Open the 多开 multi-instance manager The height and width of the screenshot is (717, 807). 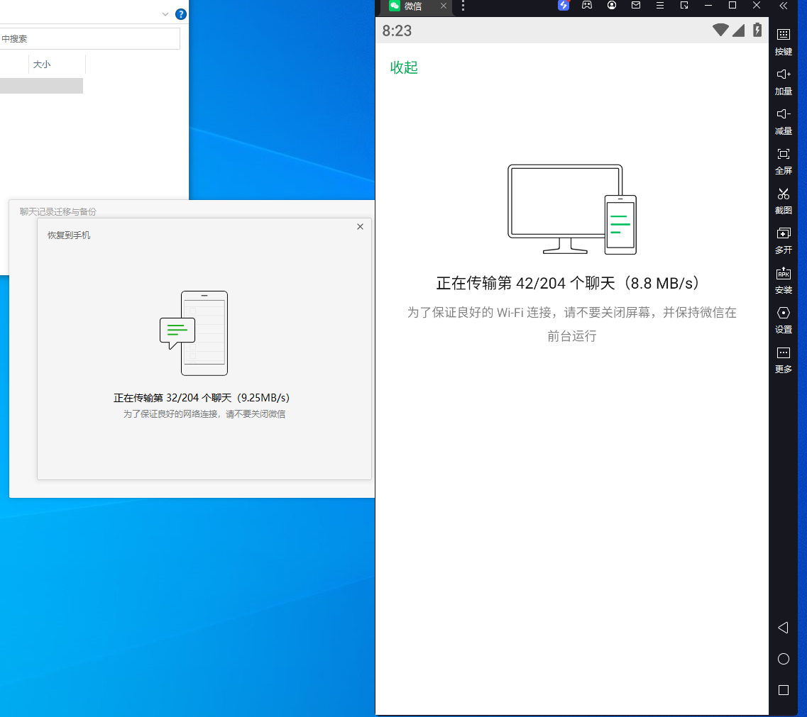783,240
